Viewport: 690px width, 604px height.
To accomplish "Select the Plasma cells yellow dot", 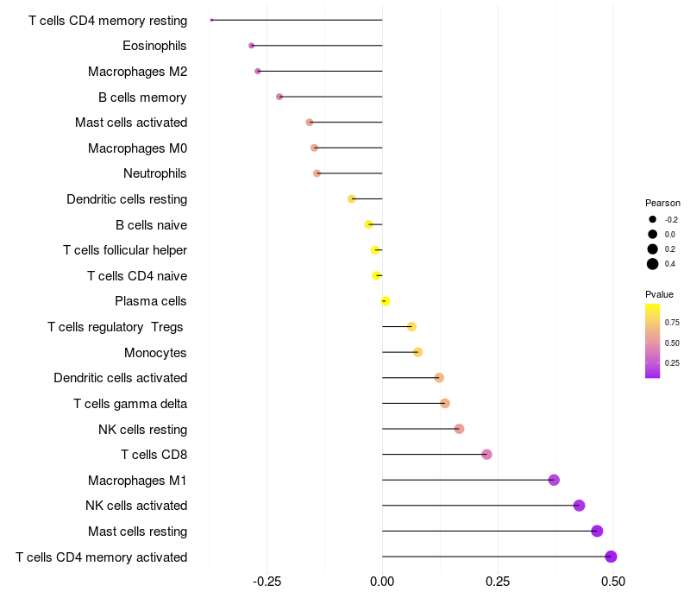I will pos(386,301).
